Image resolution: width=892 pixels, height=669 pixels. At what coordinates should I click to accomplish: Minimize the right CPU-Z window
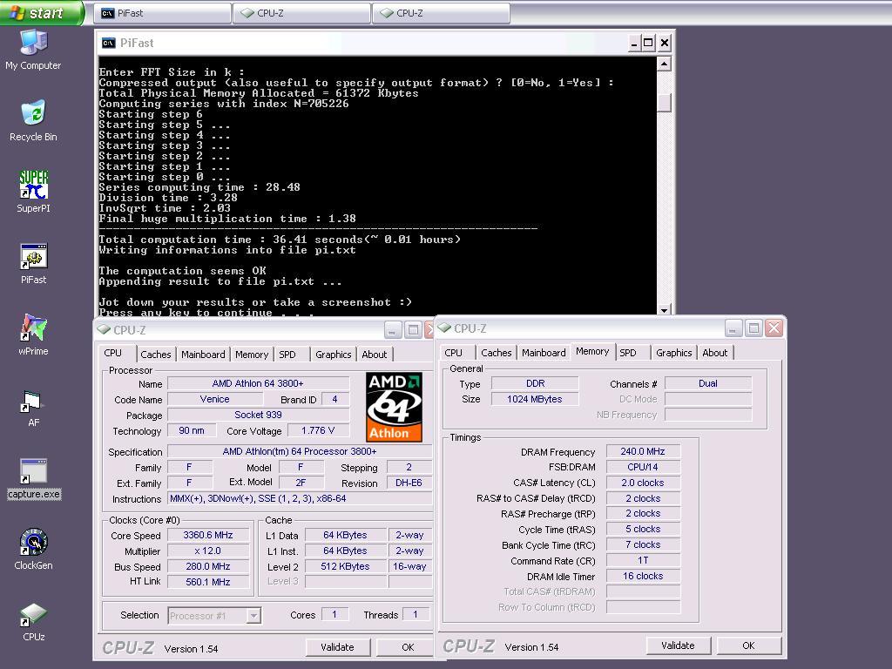tap(733, 328)
